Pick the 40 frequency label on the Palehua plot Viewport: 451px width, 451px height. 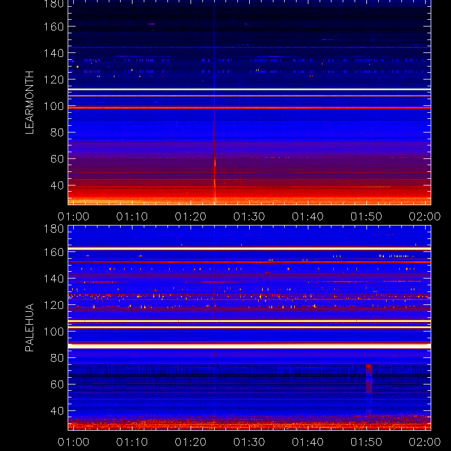coord(57,411)
